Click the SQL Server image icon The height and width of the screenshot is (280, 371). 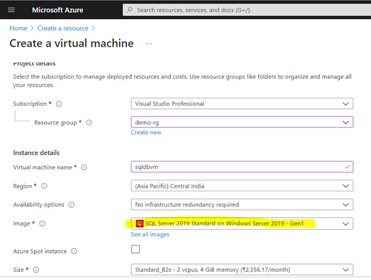pyautogui.click(x=140, y=223)
